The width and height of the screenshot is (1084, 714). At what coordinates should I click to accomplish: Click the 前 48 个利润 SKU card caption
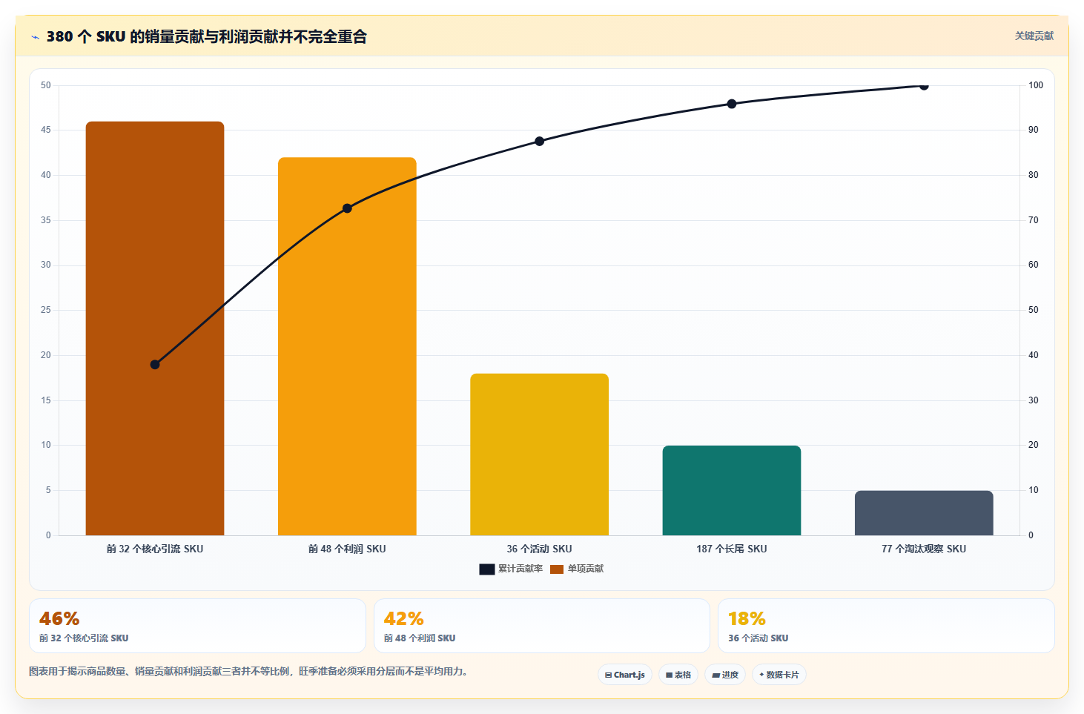coord(420,638)
